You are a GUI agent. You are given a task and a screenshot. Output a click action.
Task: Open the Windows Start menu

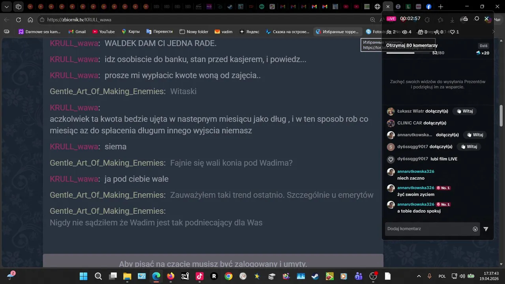point(84,276)
